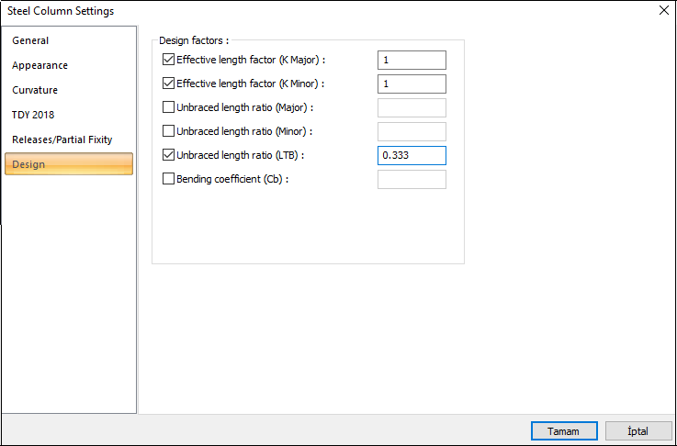The image size is (677, 446).
Task: Edit the LTB ratio value 0.333
Action: pyautogui.click(x=412, y=155)
